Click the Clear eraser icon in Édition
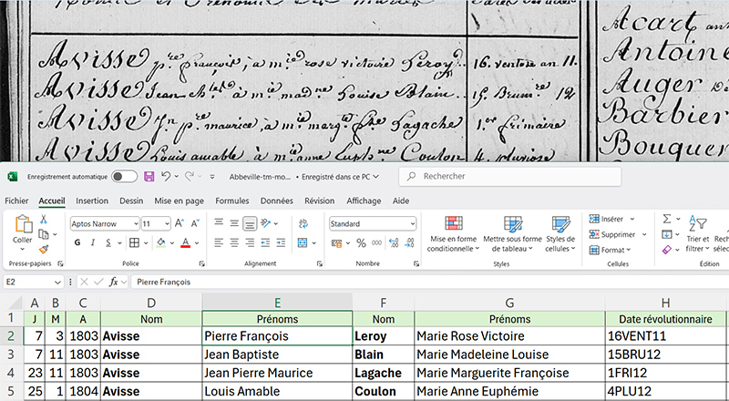Viewport: 729px width, 401px height. 667,250
